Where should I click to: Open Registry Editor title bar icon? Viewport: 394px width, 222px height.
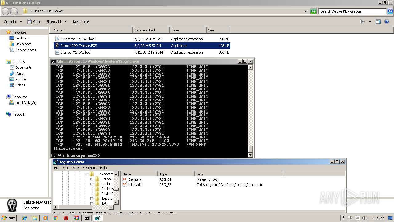point(55,162)
